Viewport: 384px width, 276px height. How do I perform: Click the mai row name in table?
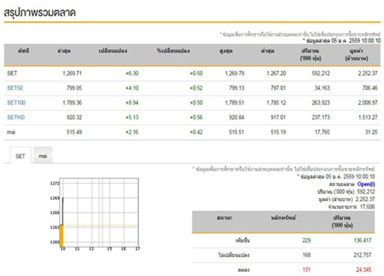[11, 132]
